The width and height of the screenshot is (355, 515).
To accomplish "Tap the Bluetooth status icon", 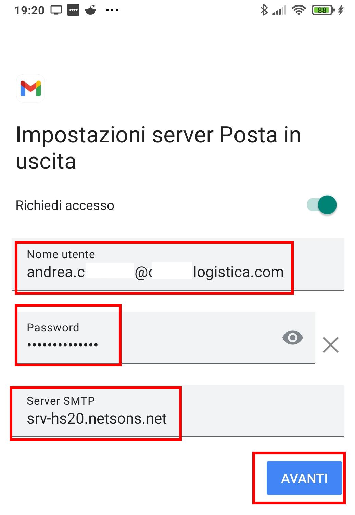I will (x=264, y=10).
